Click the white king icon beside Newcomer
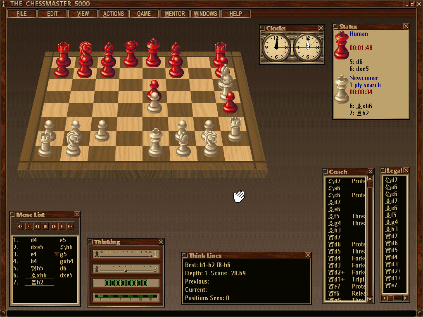 click(x=342, y=89)
